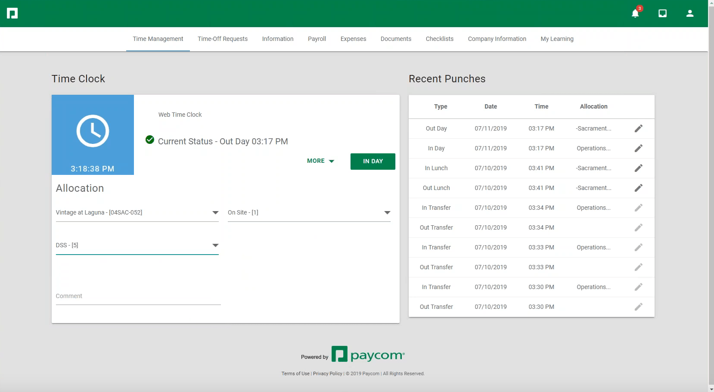Open the On Site allocation dropdown
Screen dimensions: 714x392
point(309,213)
